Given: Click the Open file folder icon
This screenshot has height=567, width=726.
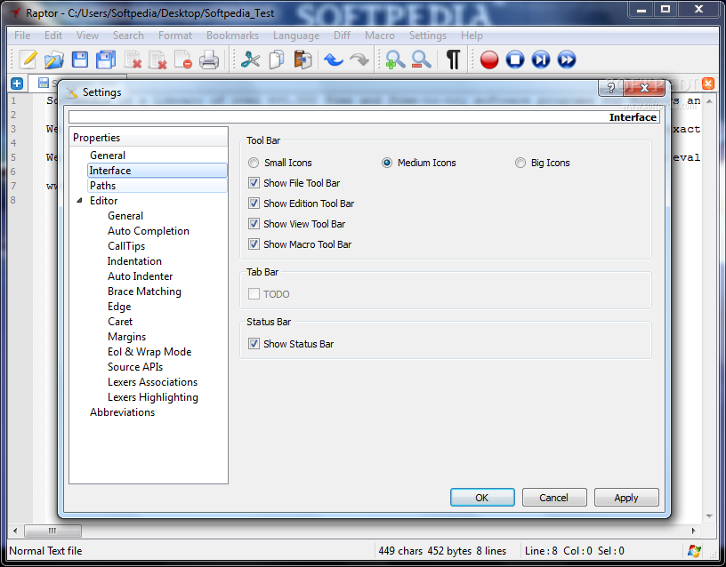Looking at the screenshot, I should pyautogui.click(x=54, y=60).
